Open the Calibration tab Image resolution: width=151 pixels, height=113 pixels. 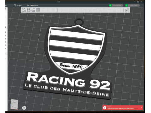pyautogui.click(x=33, y=5)
